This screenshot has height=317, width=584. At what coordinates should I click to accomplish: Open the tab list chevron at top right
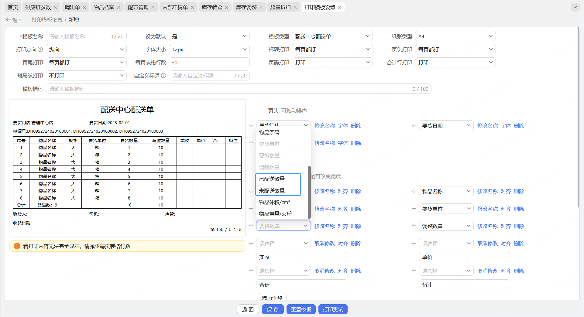click(575, 7)
